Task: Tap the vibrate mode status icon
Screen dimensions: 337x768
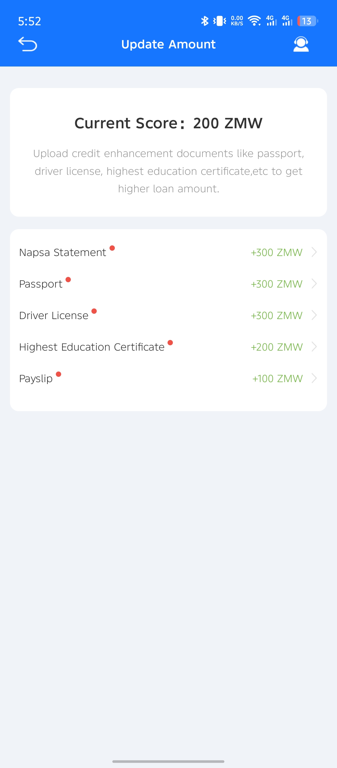Action: click(220, 21)
